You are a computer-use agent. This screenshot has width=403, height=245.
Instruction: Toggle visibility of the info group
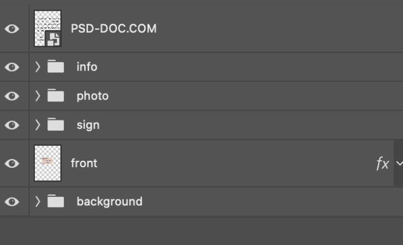tap(12, 67)
